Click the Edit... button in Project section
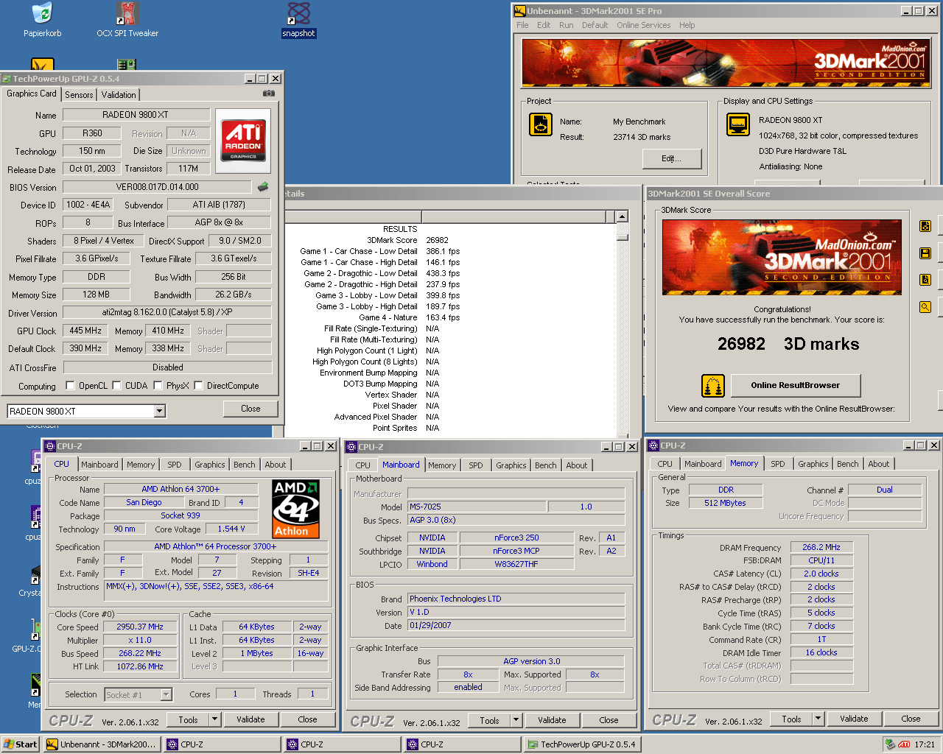This screenshot has height=754, width=943. [x=672, y=158]
